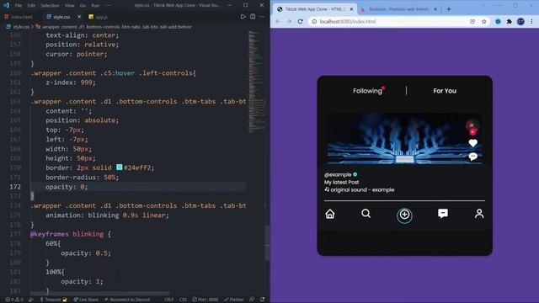This screenshot has height=303, width=539.
Task: Select the For You tab in the app
Action: click(445, 91)
